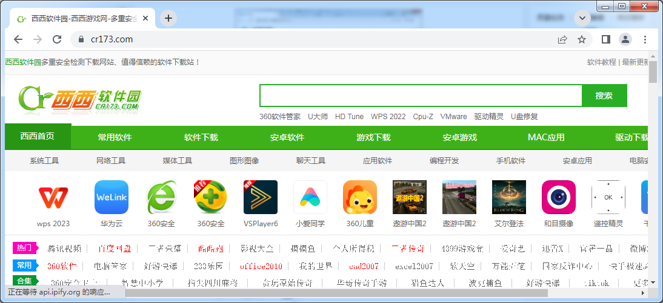Open the green 'e' 360 browser icon

point(161,197)
